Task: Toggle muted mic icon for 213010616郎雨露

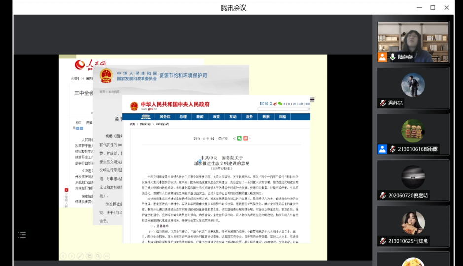Action: click(392, 149)
